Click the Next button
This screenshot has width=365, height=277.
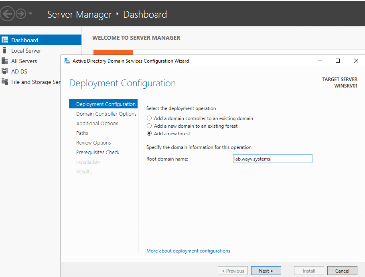pos(266,271)
